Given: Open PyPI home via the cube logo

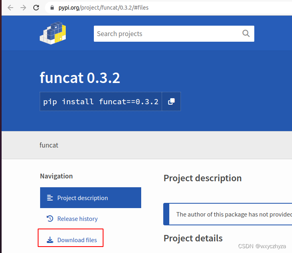Looking at the screenshot, I should (53, 33).
